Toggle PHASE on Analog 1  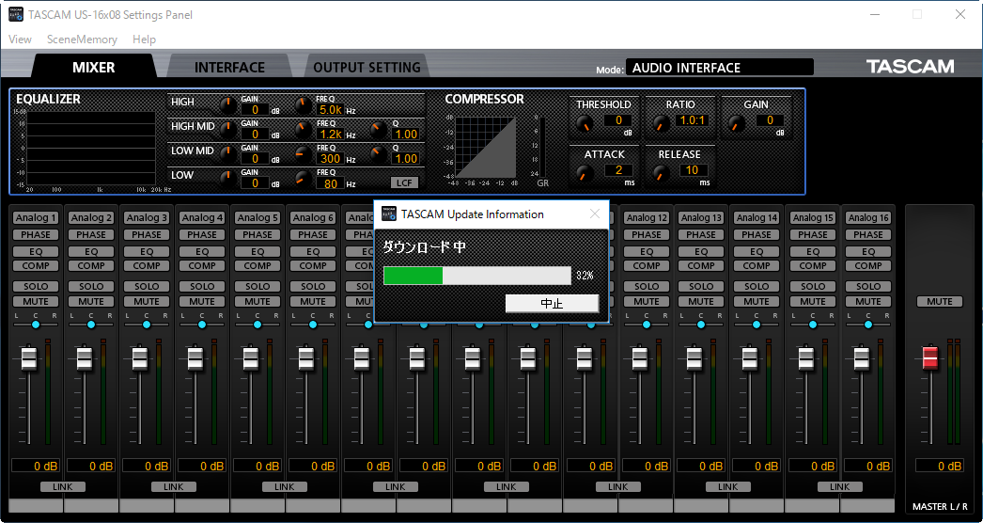point(36,234)
